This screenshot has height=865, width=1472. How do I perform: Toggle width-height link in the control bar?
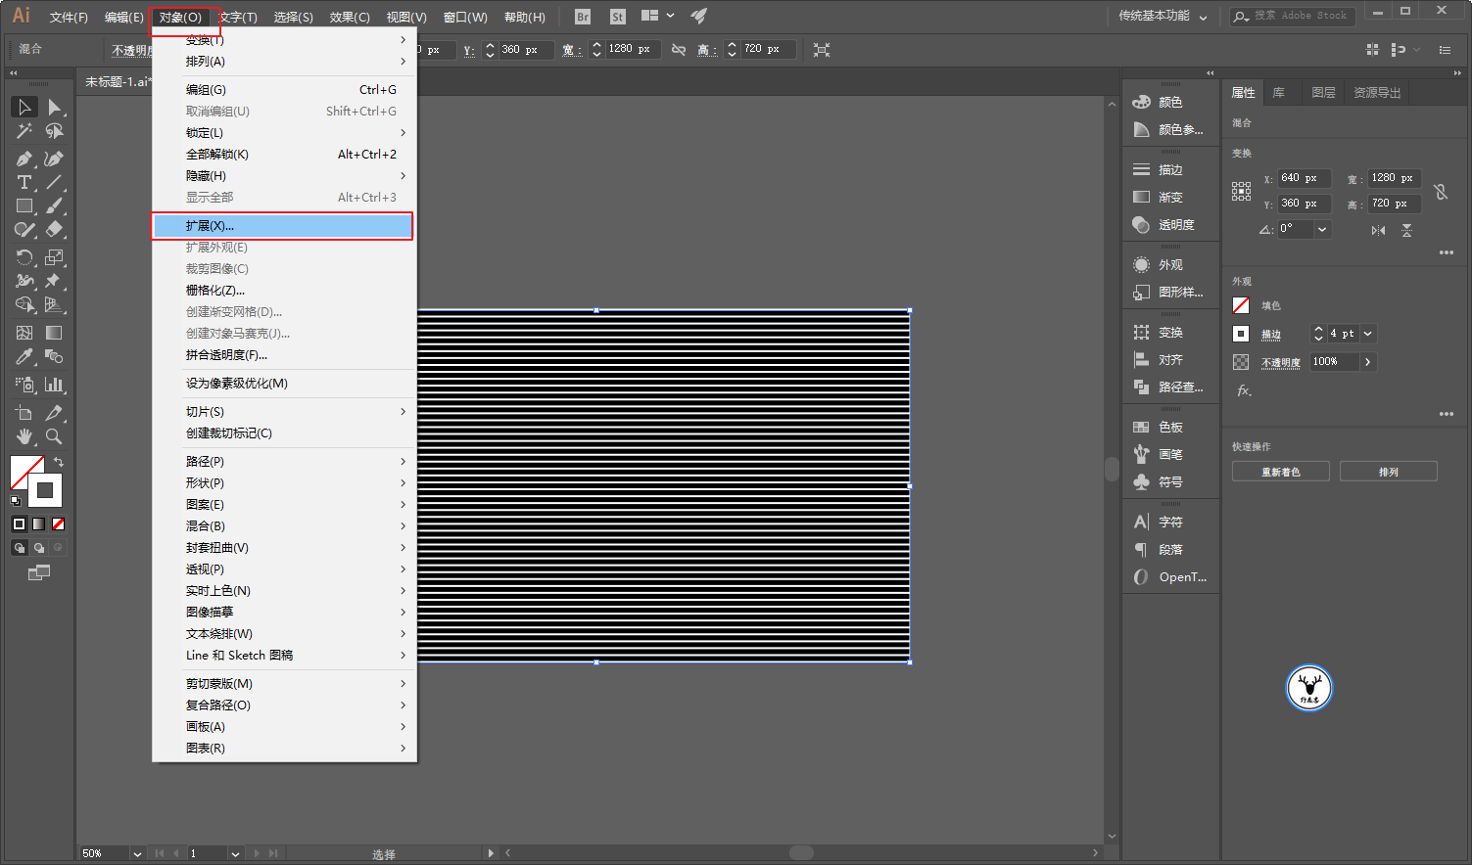pos(679,49)
